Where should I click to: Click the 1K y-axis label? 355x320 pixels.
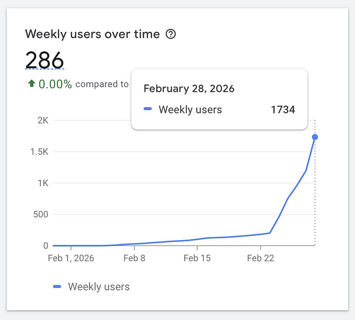[x=43, y=183]
